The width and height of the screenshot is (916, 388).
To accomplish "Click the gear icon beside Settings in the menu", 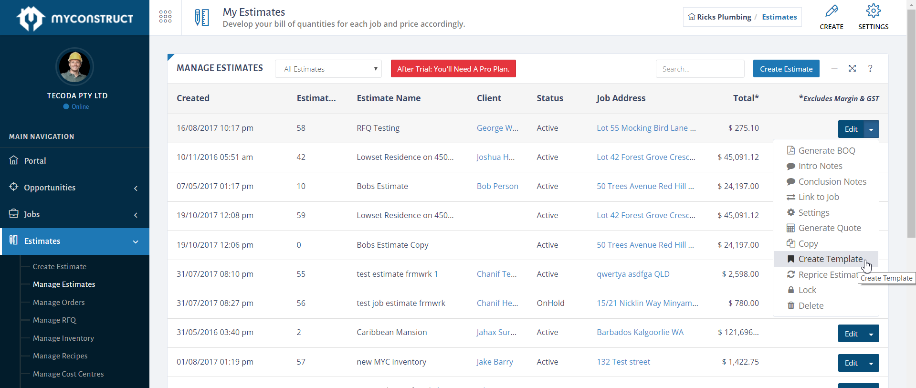I will (790, 212).
